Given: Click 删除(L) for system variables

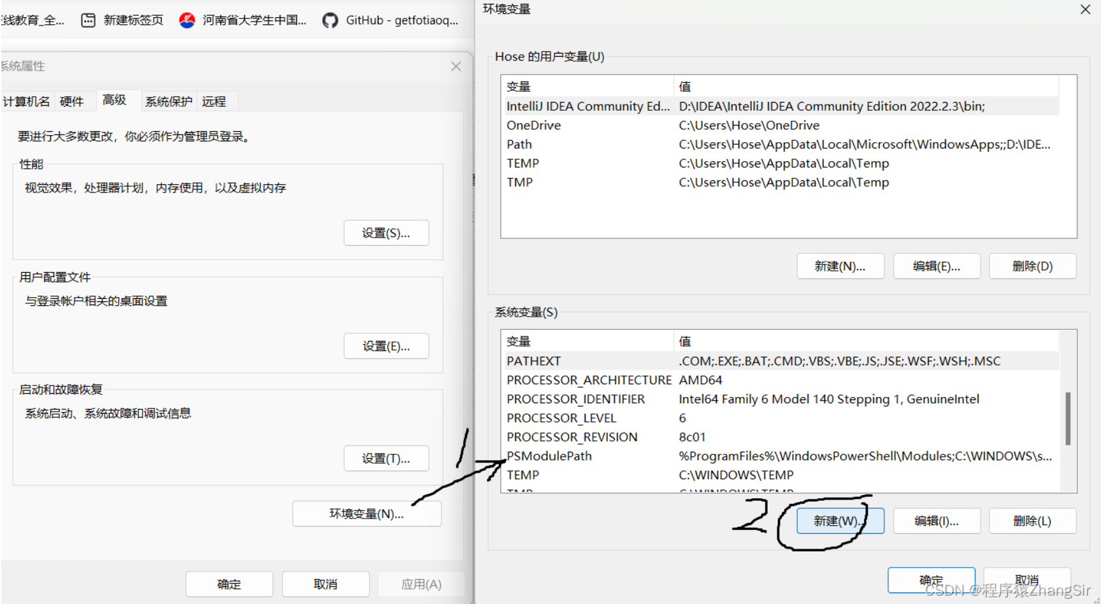Looking at the screenshot, I should (x=1033, y=521).
